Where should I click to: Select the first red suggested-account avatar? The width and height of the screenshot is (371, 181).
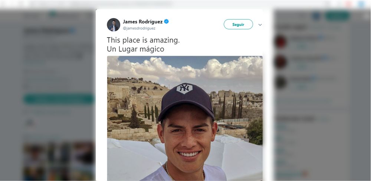click(x=281, y=42)
